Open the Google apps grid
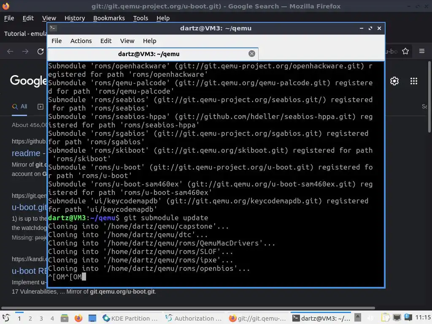 tap(414, 81)
